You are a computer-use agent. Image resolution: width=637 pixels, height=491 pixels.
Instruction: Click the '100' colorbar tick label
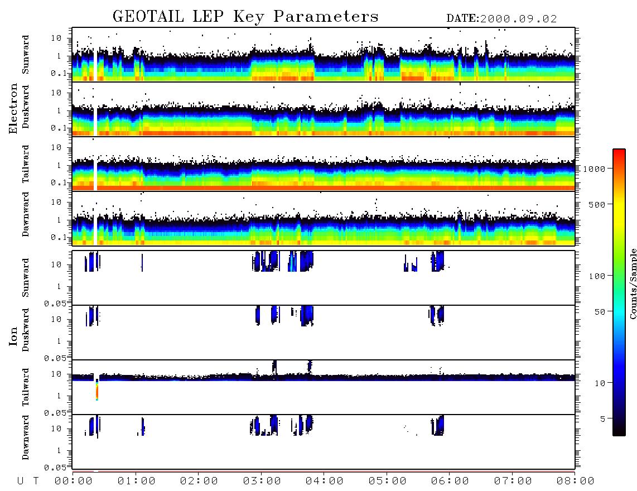[597, 276]
